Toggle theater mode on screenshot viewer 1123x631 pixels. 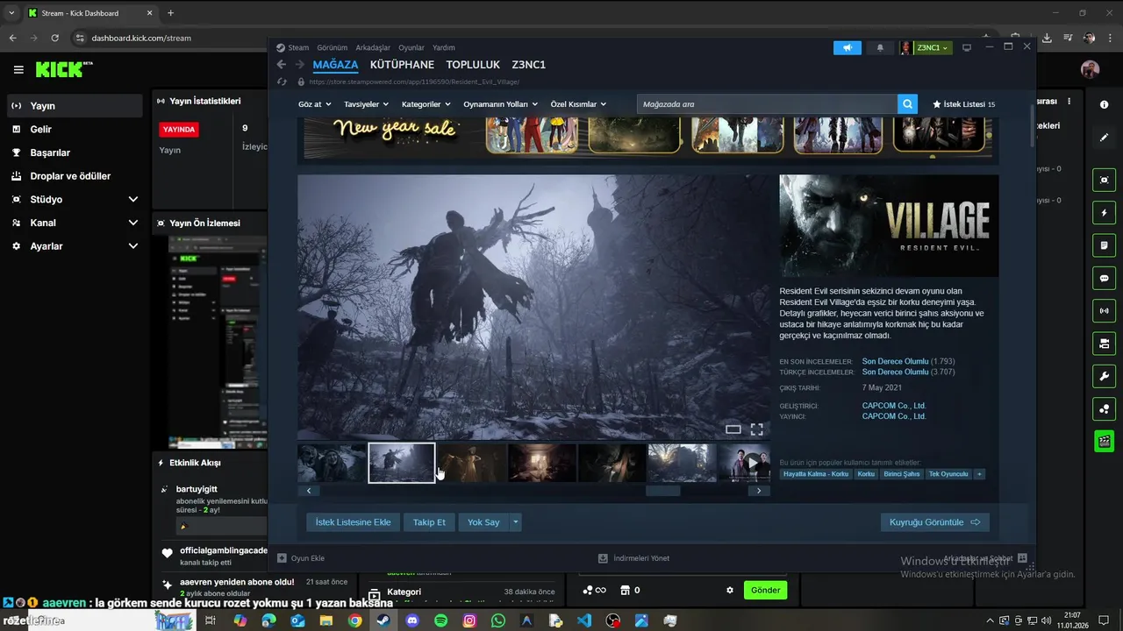coord(733,429)
